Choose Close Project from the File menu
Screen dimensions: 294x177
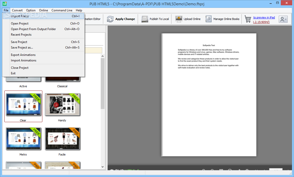click(43, 68)
